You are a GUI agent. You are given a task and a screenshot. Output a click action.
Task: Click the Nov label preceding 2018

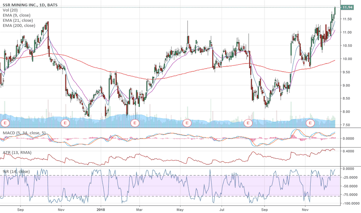(61, 210)
